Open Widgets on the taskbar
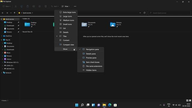 point(93,105)
